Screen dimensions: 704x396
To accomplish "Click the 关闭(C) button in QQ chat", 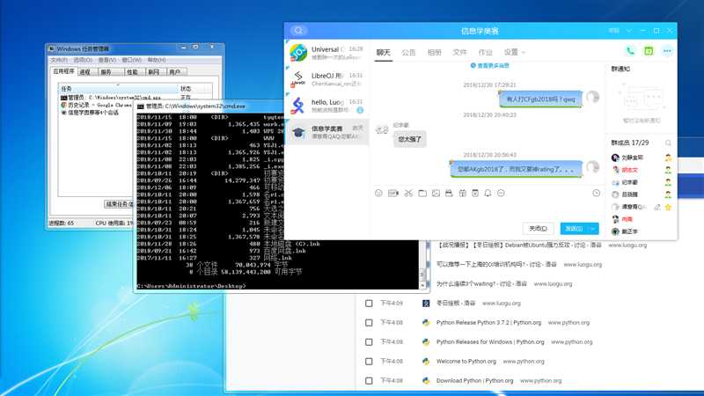I will [538, 229].
